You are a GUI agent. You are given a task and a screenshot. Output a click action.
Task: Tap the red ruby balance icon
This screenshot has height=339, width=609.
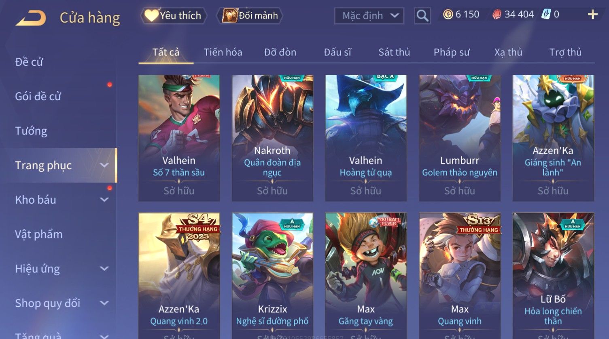497,15
